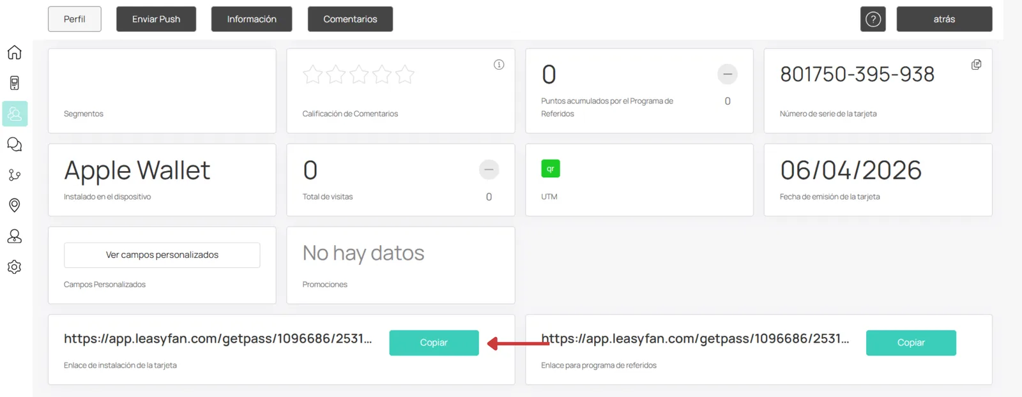1022x397 pixels.
Task: Click the Apple Wallet text
Action: pyautogui.click(x=137, y=170)
